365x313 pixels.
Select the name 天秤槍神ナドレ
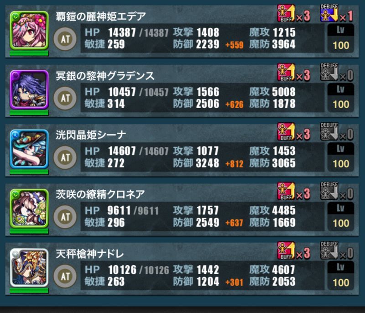pyautogui.click(x=89, y=254)
